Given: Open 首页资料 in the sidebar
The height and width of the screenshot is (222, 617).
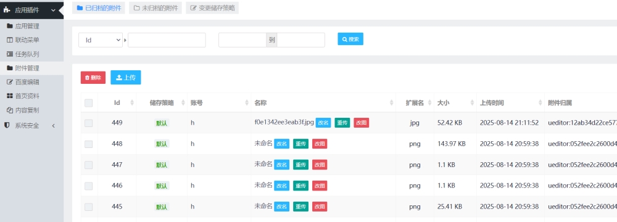Looking at the screenshot, I should click(27, 96).
